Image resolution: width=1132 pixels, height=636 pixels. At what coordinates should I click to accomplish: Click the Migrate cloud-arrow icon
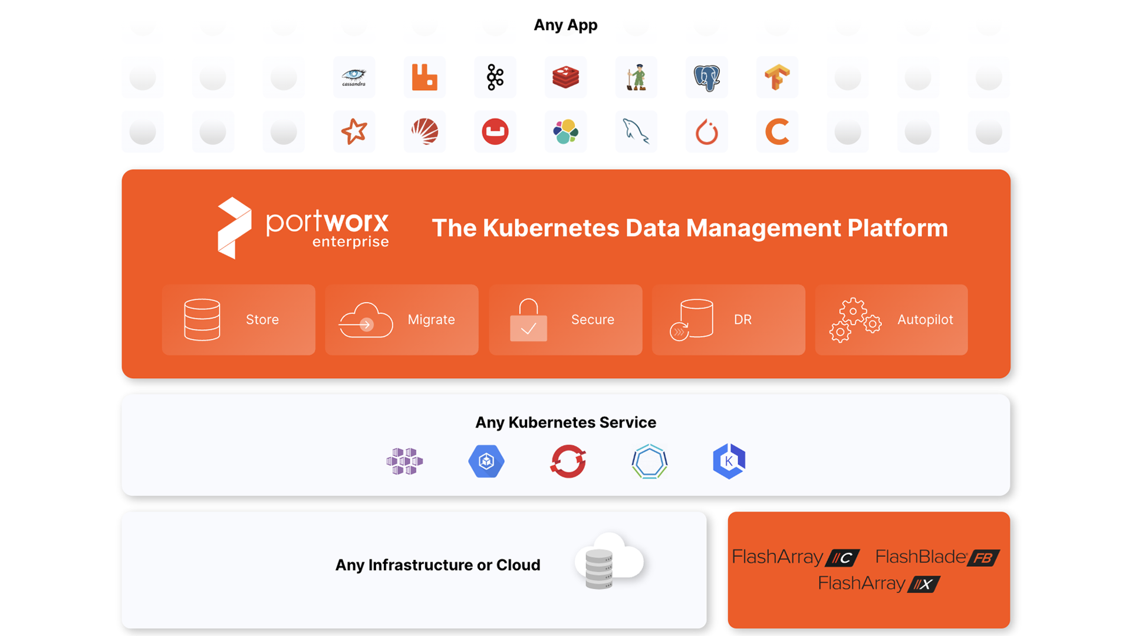tap(366, 320)
